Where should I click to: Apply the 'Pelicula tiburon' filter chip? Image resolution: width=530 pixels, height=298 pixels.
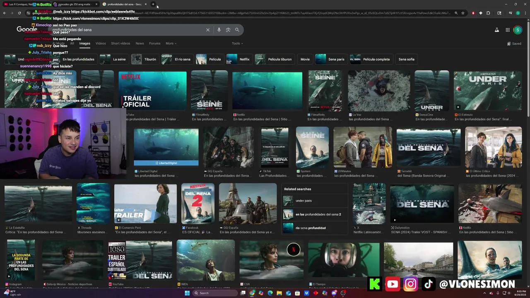pyautogui.click(x=275, y=59)
